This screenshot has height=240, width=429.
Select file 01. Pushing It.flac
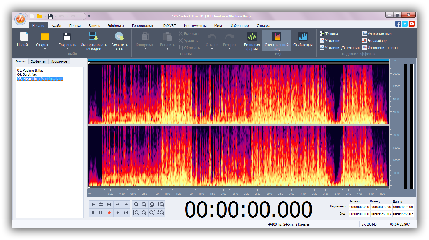click(30, 70)
